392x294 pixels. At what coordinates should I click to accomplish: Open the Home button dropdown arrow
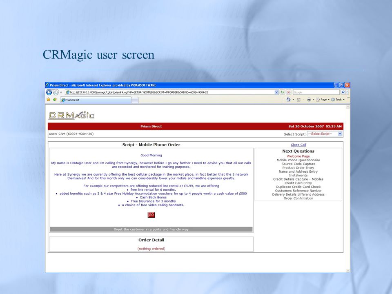(x=293, y=100)
